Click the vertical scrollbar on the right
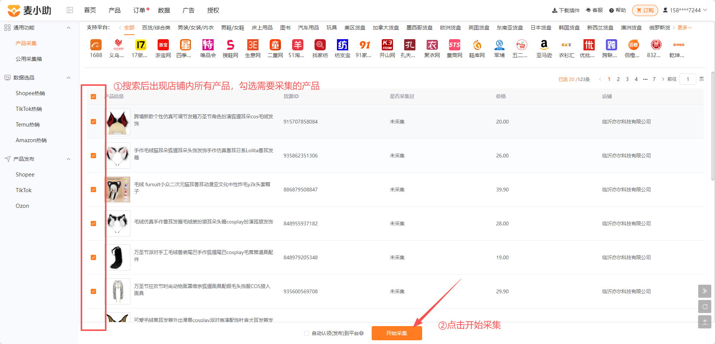 pyautogui.click(x=713, y=126)
